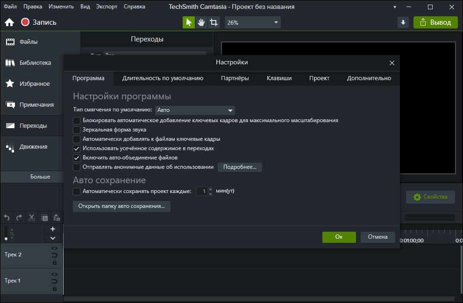
Task: Click the autosave minutes input field
Action: (203, 191)
